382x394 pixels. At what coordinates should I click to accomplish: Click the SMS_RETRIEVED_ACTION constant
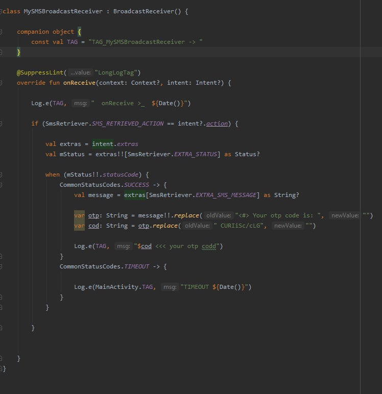tap(128, 124)
